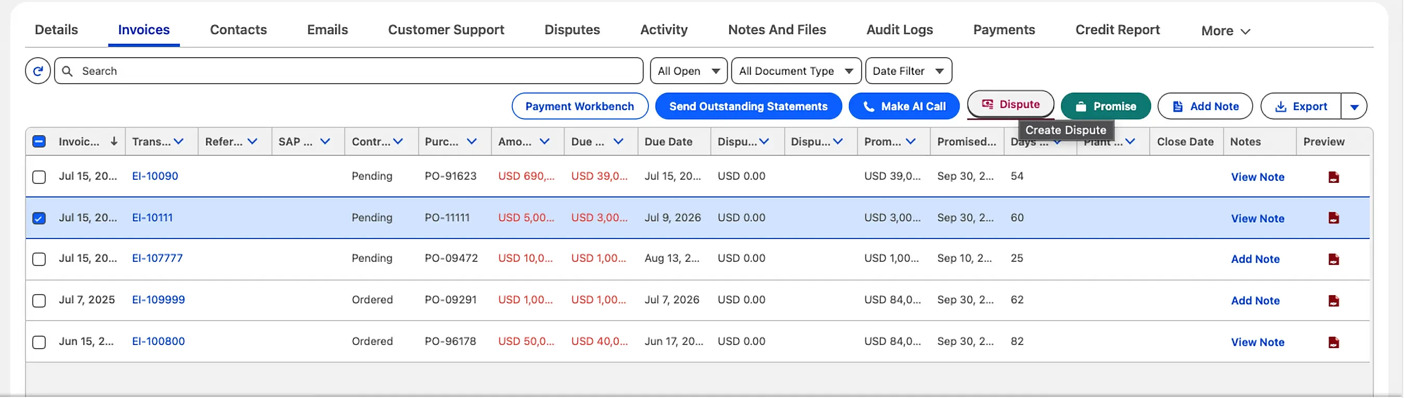1404x398 pixels.
Task: Open the Date Filter dropdown
Action: click(908, 71)
